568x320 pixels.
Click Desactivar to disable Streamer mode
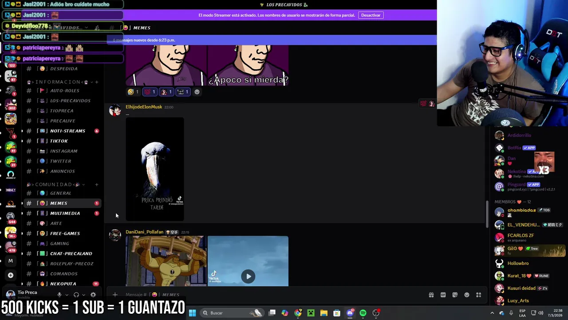371,15
